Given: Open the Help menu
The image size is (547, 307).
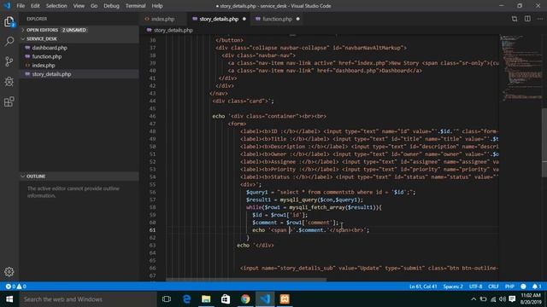Looking at the screenshot, I should (157, 6).
